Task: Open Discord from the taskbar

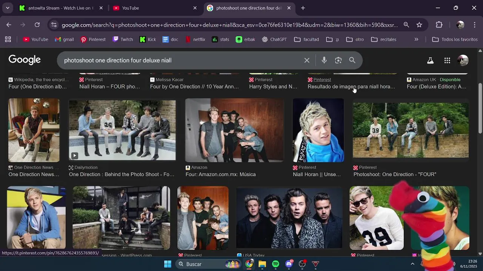Action: (289, 264)
